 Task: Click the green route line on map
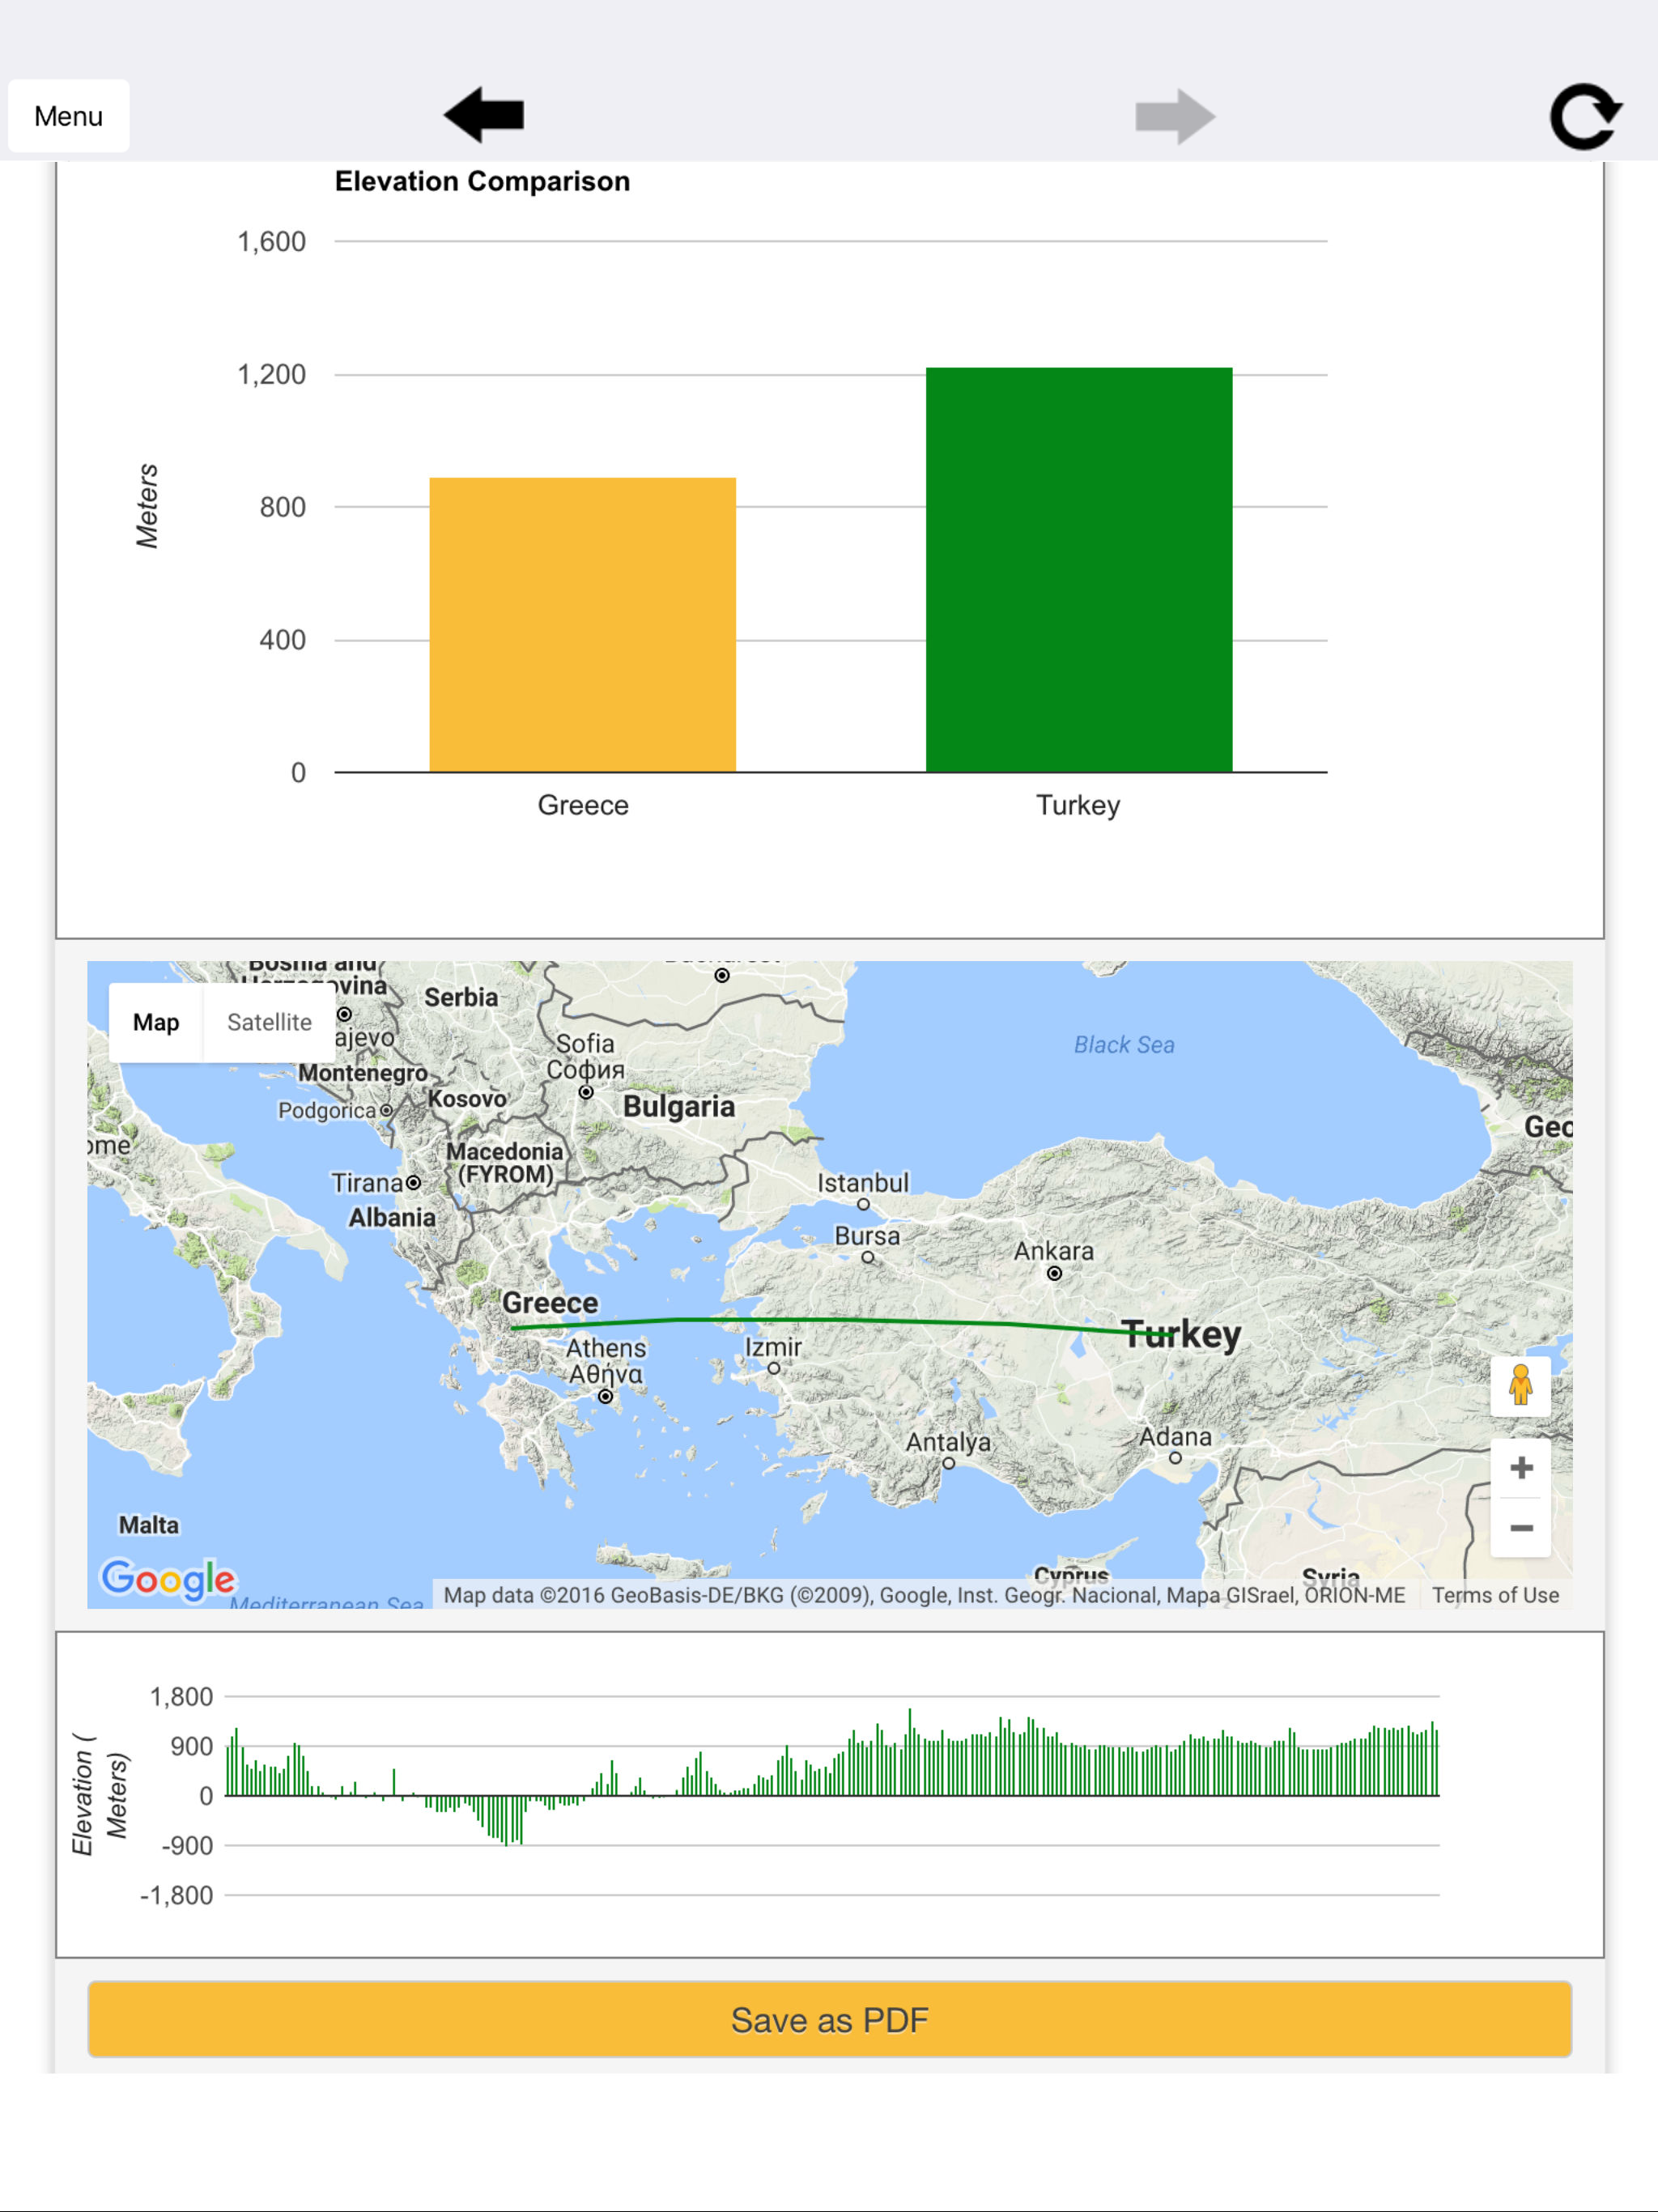click(x=840, y=1320)
